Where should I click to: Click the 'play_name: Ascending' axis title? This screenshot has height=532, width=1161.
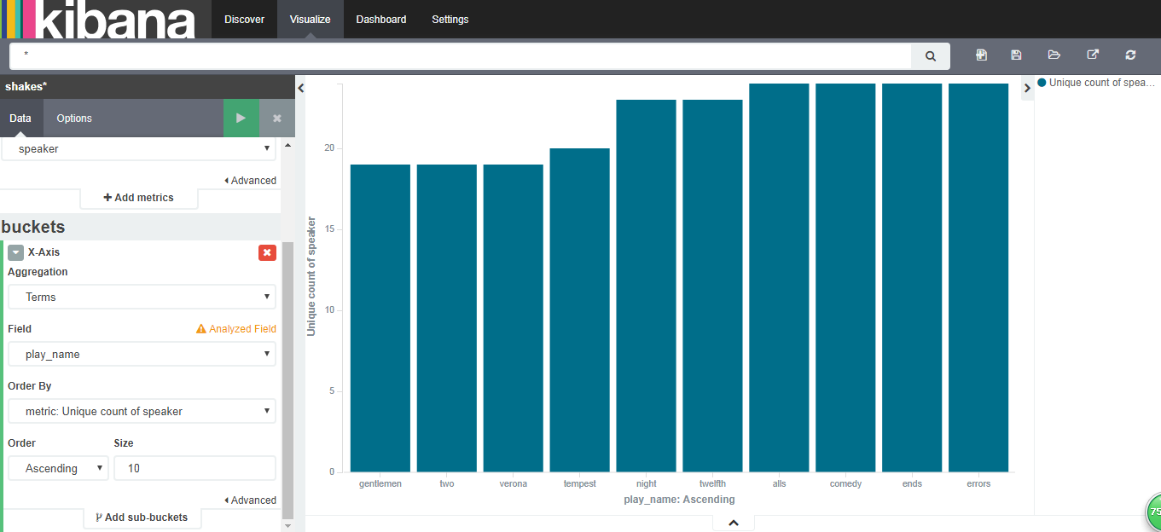pyautogui.click(x=679, y=500)
